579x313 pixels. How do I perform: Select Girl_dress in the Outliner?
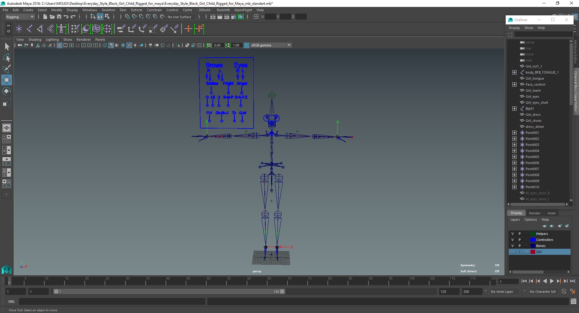point(533,115)
